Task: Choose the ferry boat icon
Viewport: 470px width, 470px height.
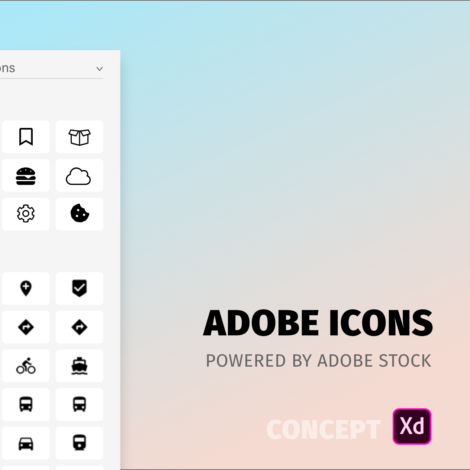Action: pos(79,366)
